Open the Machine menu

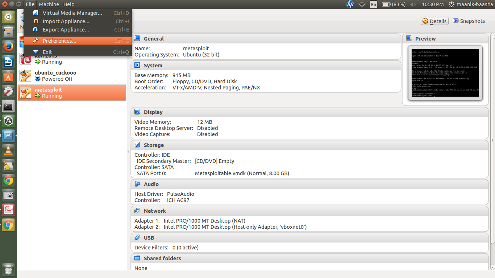49,4
